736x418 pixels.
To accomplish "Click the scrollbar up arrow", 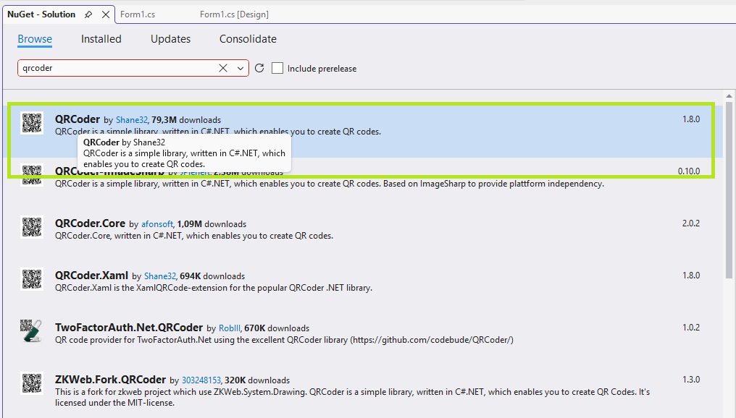I will click(729, 96).
